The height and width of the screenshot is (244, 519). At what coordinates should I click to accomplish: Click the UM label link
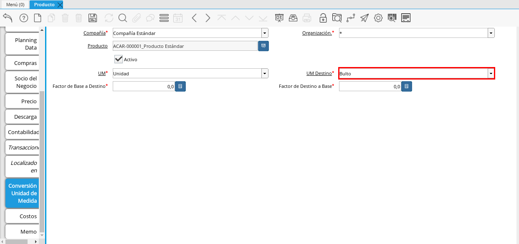coord(101,73)
